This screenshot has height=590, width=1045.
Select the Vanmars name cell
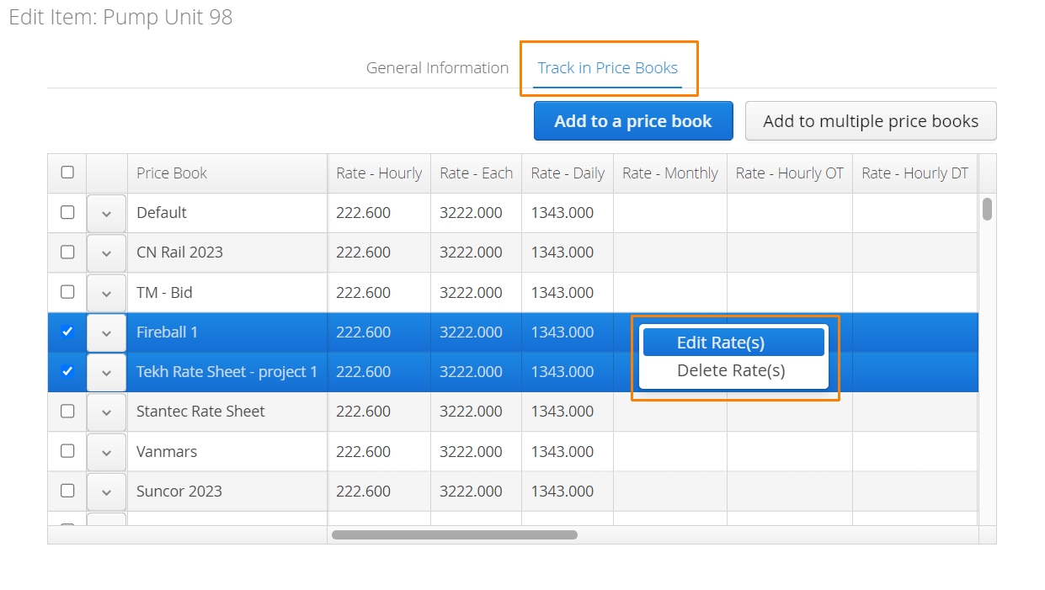[x=227, y=452]
